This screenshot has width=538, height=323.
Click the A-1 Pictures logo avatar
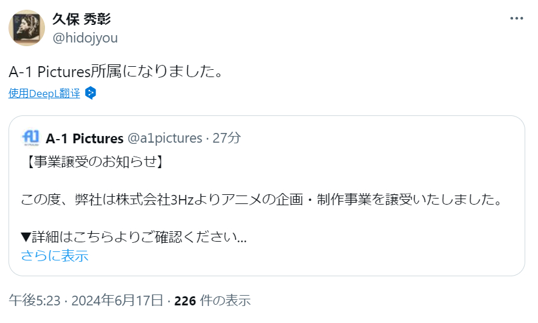[x=30, y=138]
